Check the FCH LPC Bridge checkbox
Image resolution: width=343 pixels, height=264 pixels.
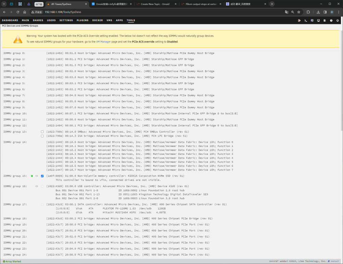[x=42, y=136]
